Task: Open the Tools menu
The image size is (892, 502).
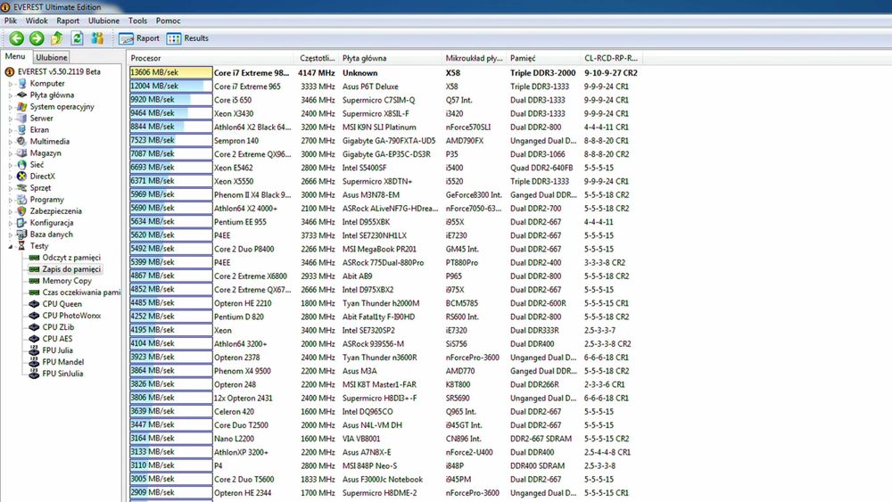Action: tap(137, 21)
